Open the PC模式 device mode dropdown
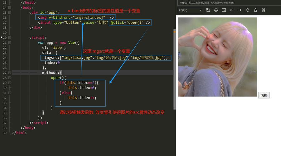281x156 pixels. (190, 10)
